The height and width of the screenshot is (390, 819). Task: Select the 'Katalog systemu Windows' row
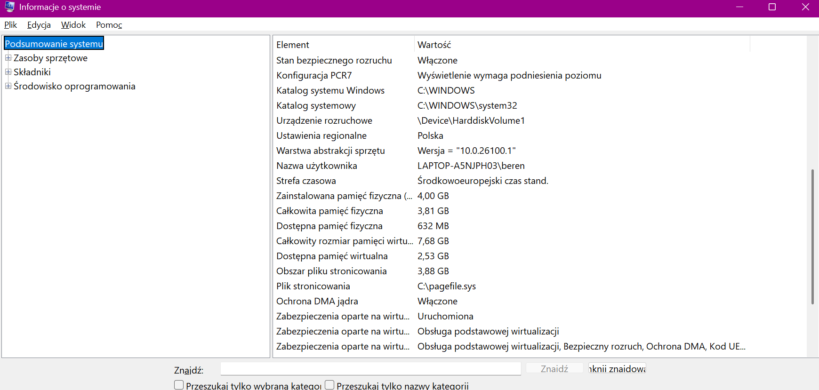click(x=512, y=90)
